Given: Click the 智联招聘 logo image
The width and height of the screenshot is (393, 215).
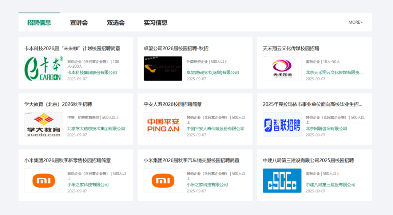Looking at the screenshot, I should point(282,125).
